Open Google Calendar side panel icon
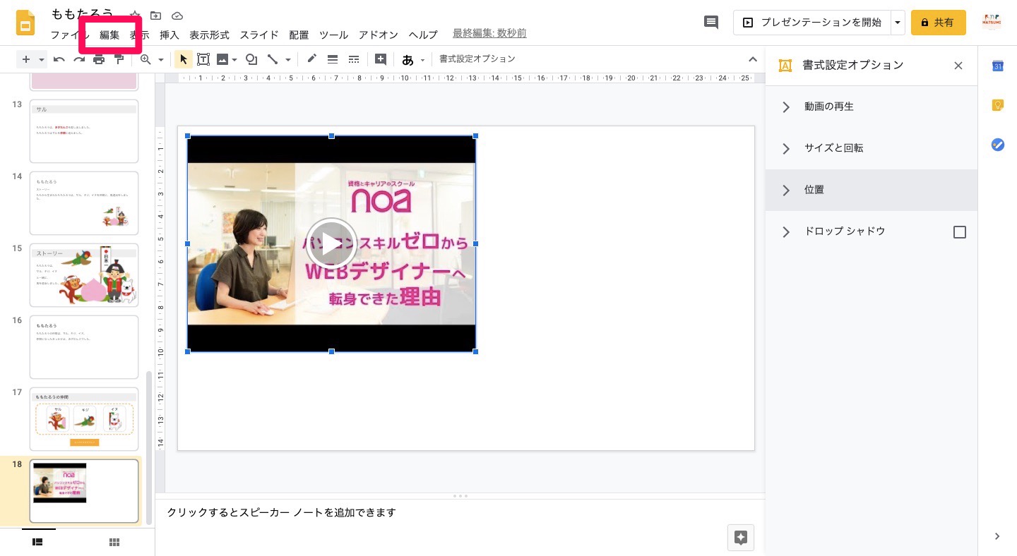Screen dimensions: 1017x556 [x=998, y=66]
